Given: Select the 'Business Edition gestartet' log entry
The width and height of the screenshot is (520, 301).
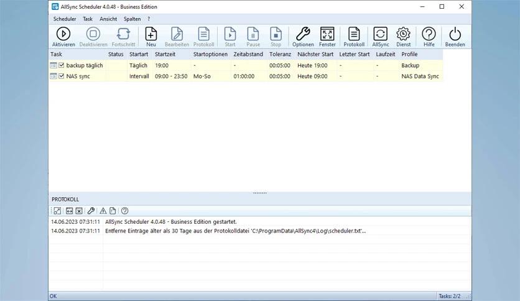Looking at the screenshot, I should click(259, 222).
